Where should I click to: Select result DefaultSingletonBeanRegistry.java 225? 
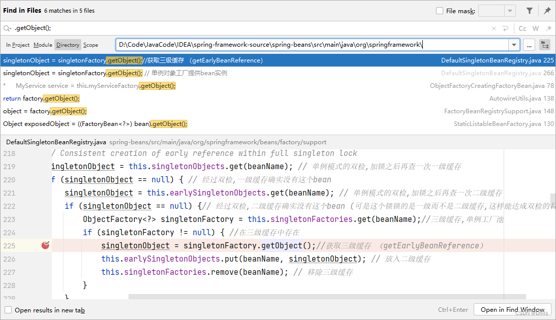click(x=278, y=60)
